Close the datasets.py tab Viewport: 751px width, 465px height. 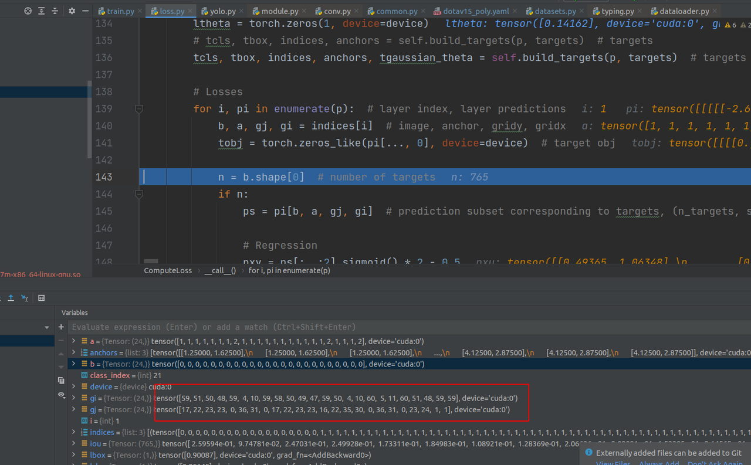581,11
